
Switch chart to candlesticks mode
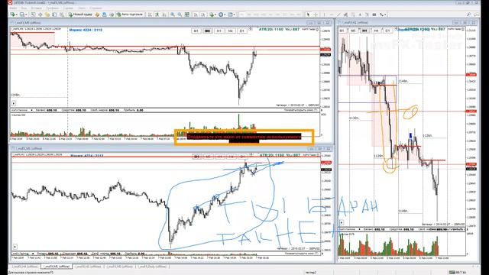[157, 15]
